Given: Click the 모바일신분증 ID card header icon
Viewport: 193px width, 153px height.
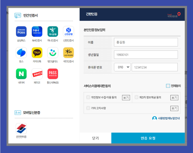Looking at the screenshot, I should pos(18,113).
